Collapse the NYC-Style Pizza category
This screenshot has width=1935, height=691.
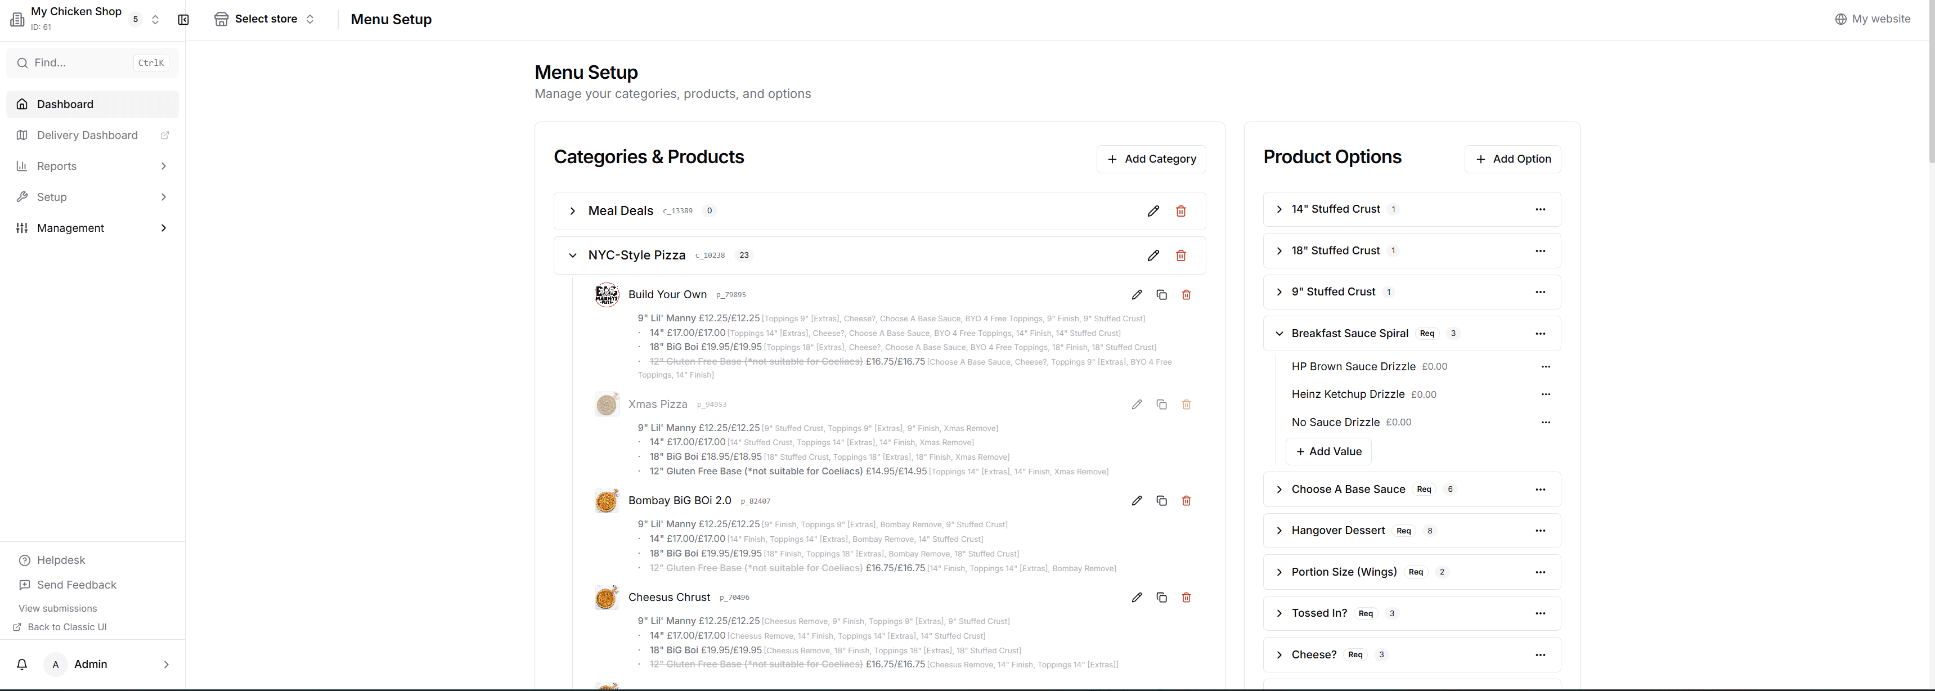coord(572,255)
